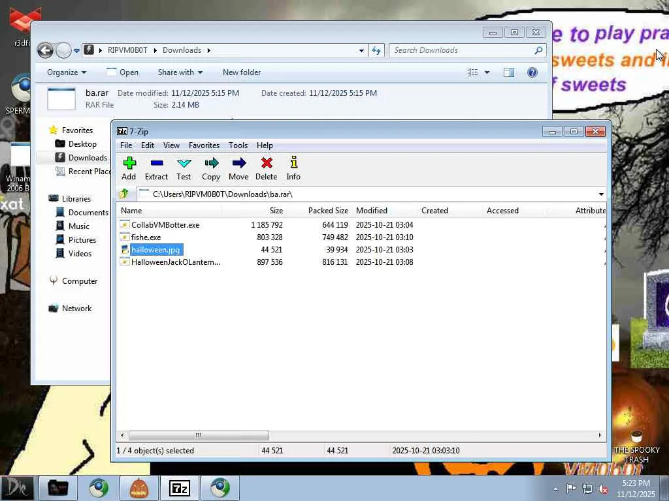The width and height of the screenshot is (669, 501).
Task: Open the Organize dropdown in Explorer
Action: click(67, 72)
